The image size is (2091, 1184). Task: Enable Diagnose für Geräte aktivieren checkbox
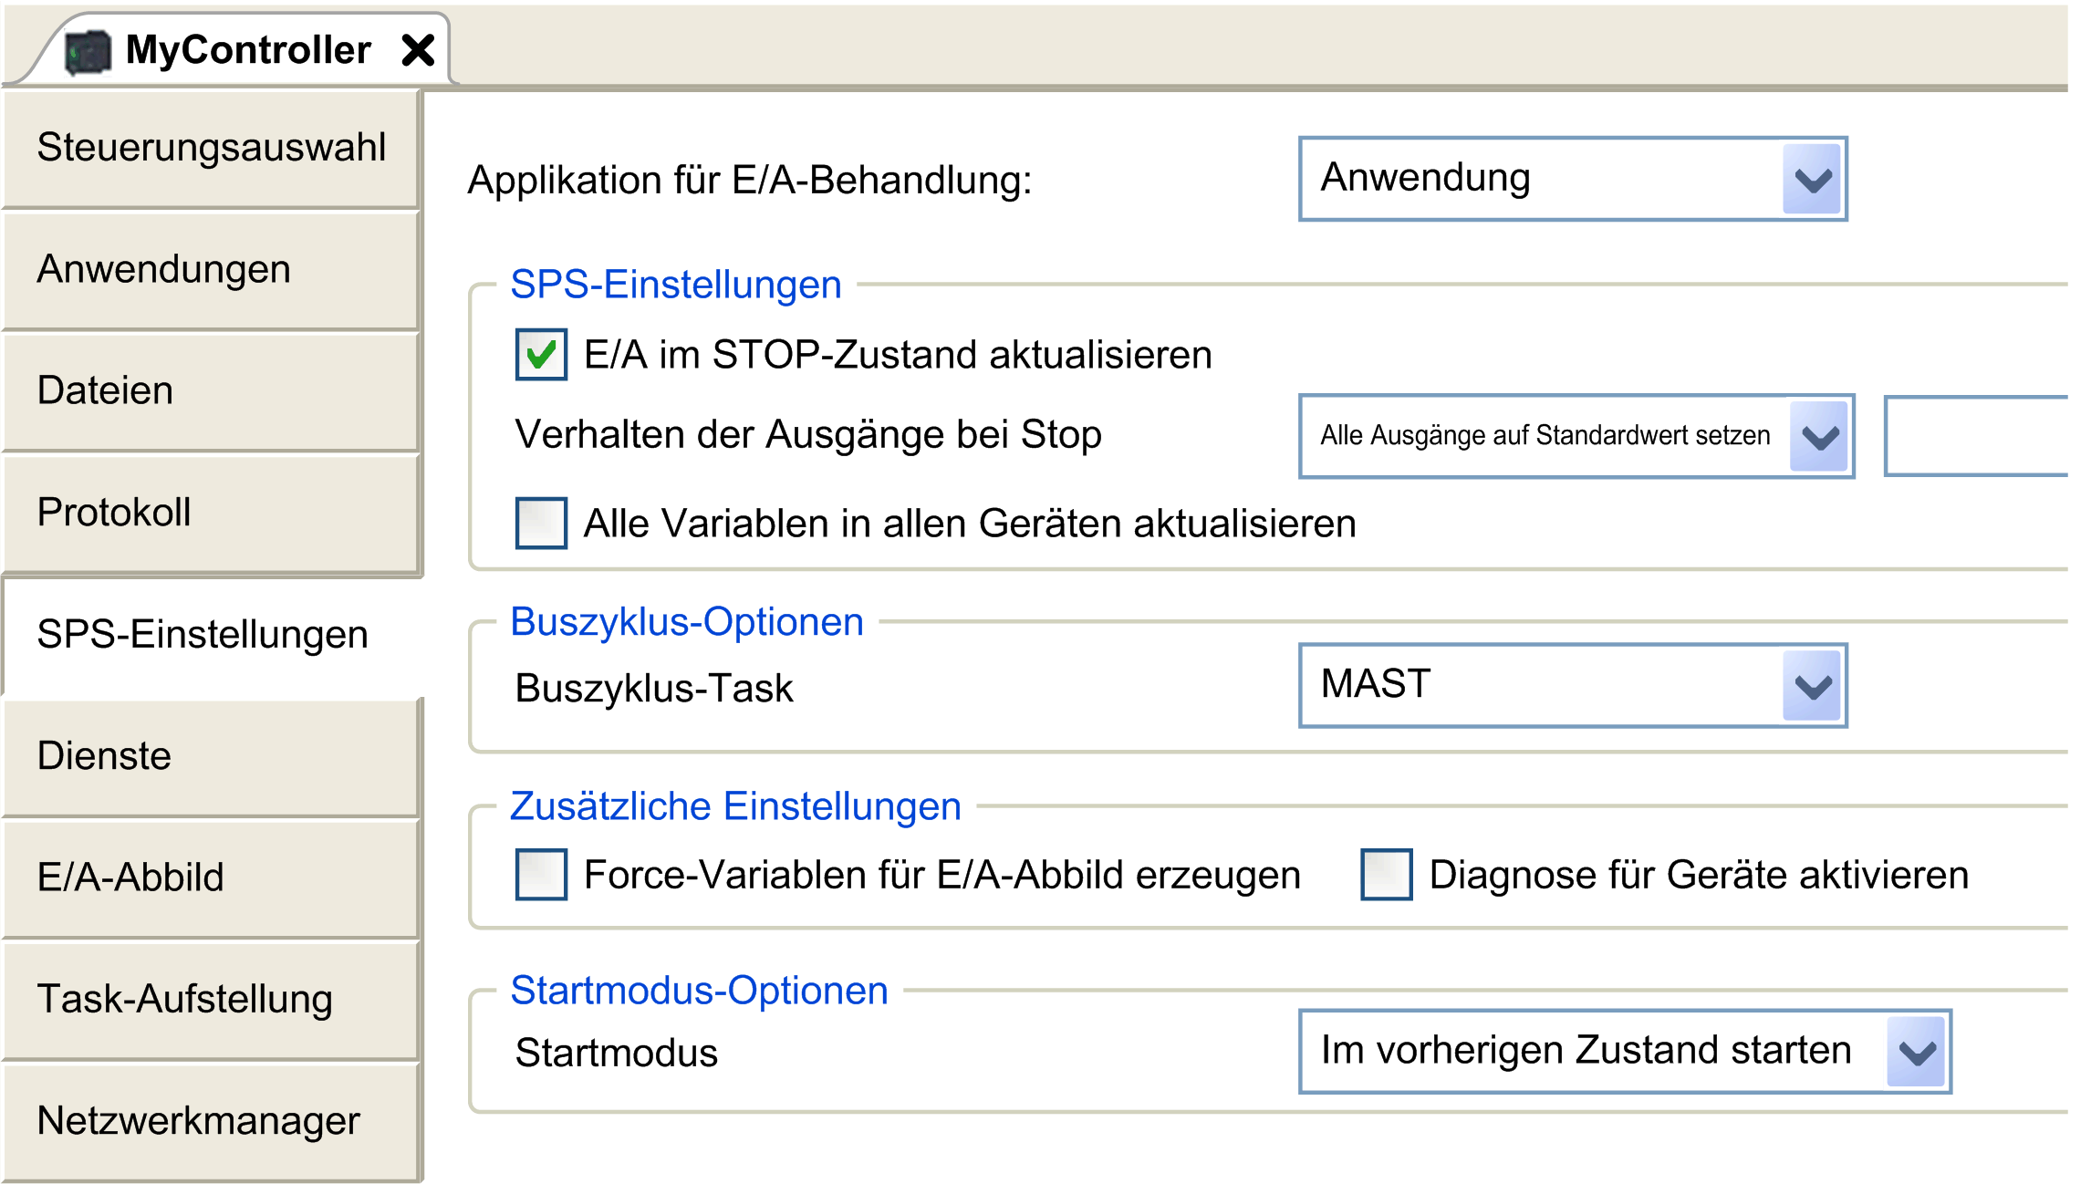click(x=1386, y=875)
